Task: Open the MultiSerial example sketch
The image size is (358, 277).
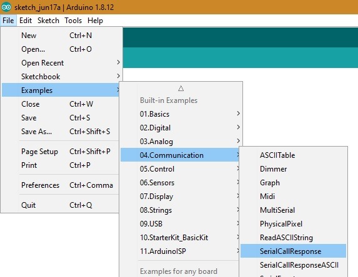Action: [294, 210]
